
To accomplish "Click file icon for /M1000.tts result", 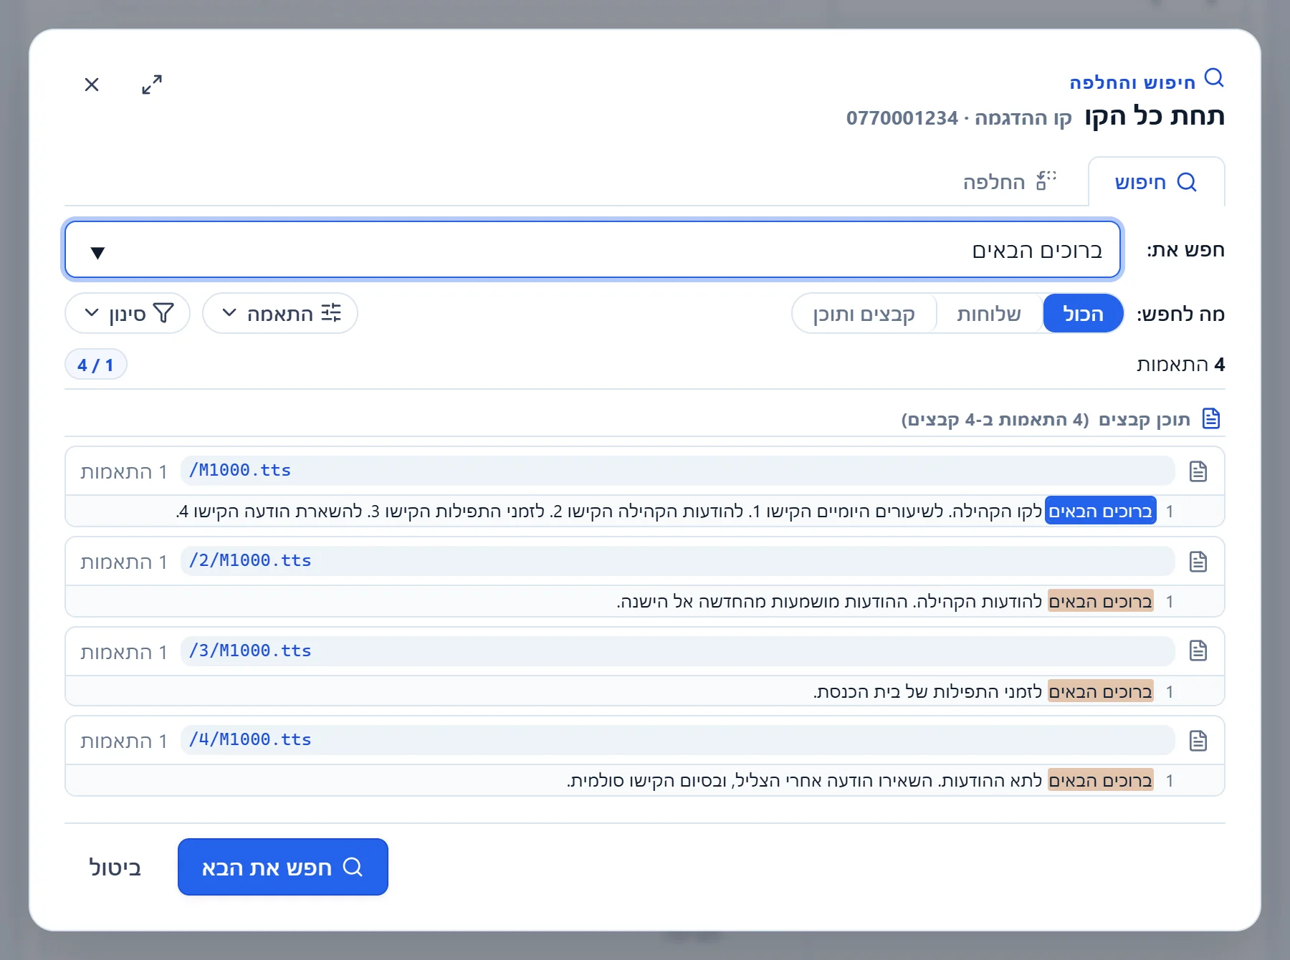I will (1198, 471).
